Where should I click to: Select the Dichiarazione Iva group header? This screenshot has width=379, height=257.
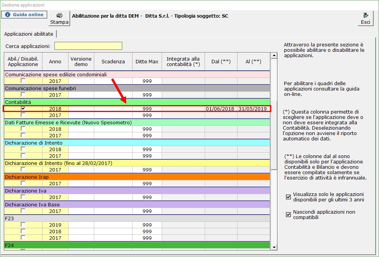tap(137, 191)
